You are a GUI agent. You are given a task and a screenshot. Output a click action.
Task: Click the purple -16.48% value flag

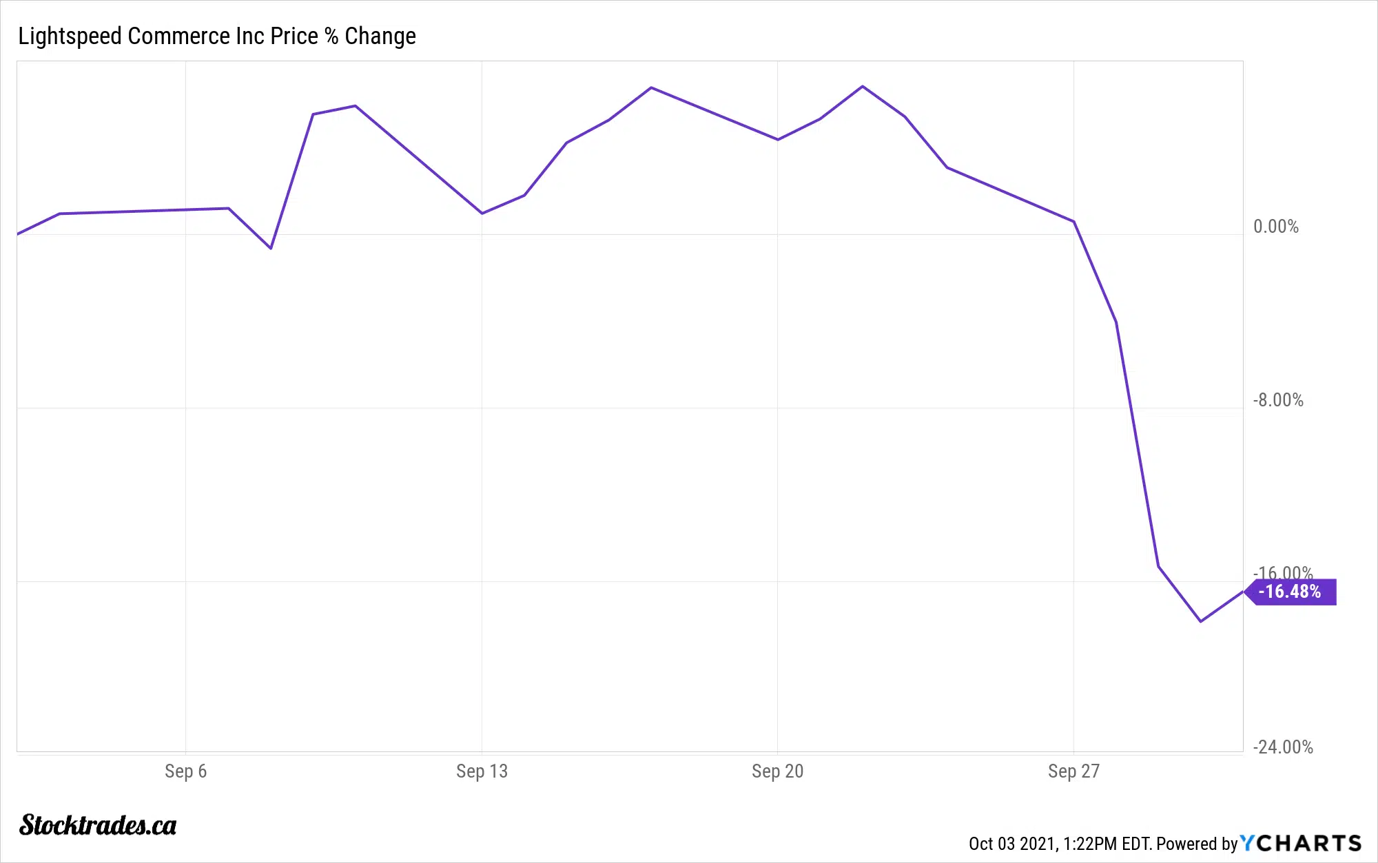1293,592
